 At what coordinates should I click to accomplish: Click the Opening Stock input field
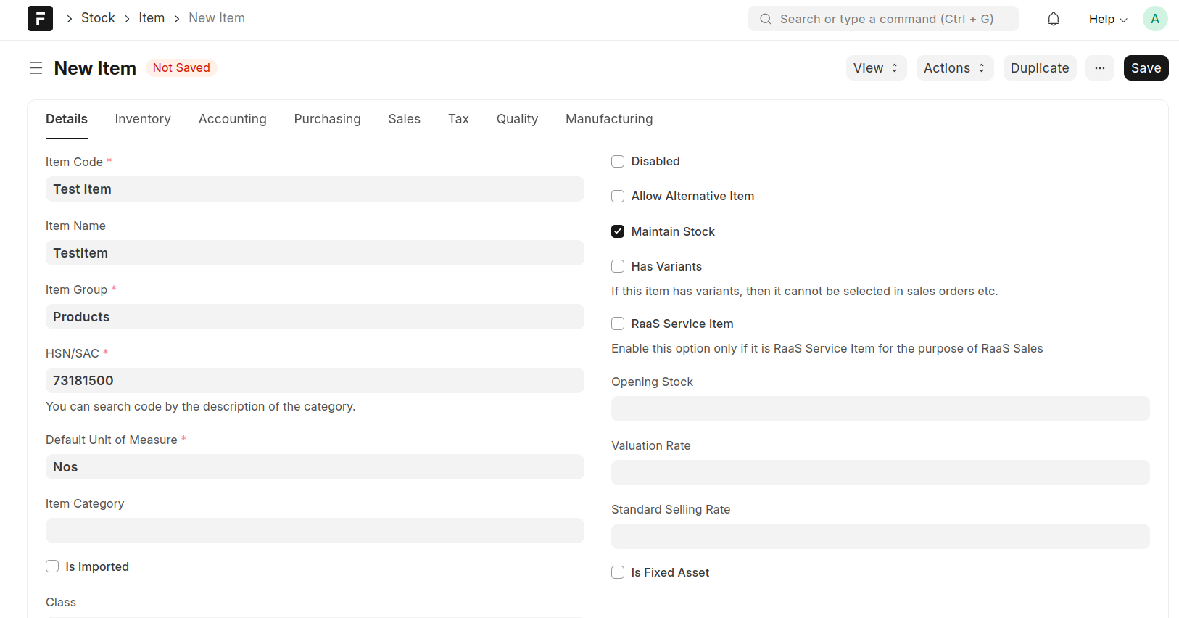880,408
